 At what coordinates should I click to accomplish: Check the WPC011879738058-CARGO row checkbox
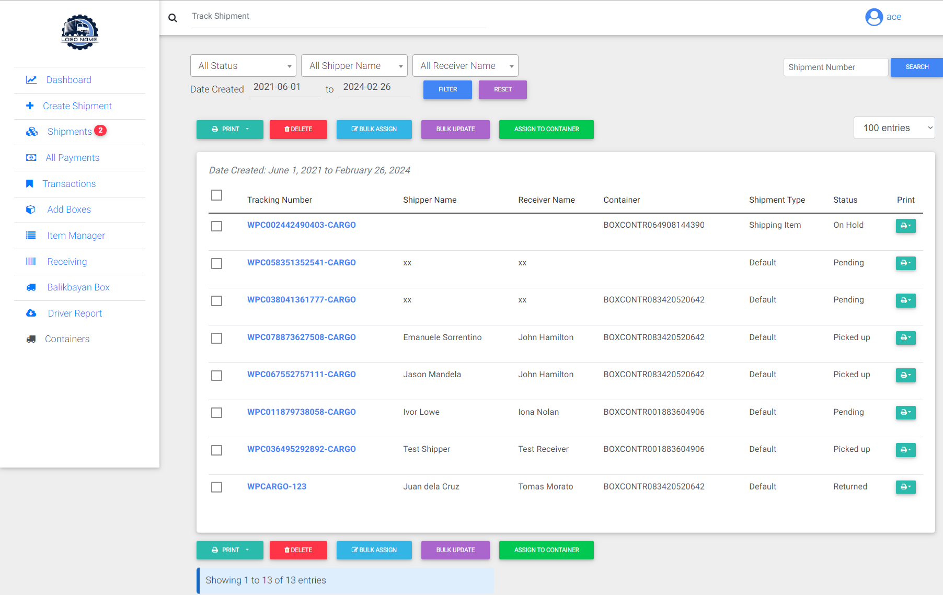tap(216, 413)
